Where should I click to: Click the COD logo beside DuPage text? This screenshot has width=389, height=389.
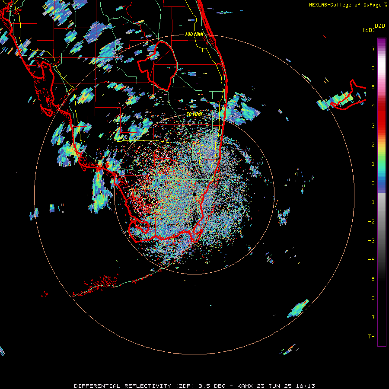385,5
